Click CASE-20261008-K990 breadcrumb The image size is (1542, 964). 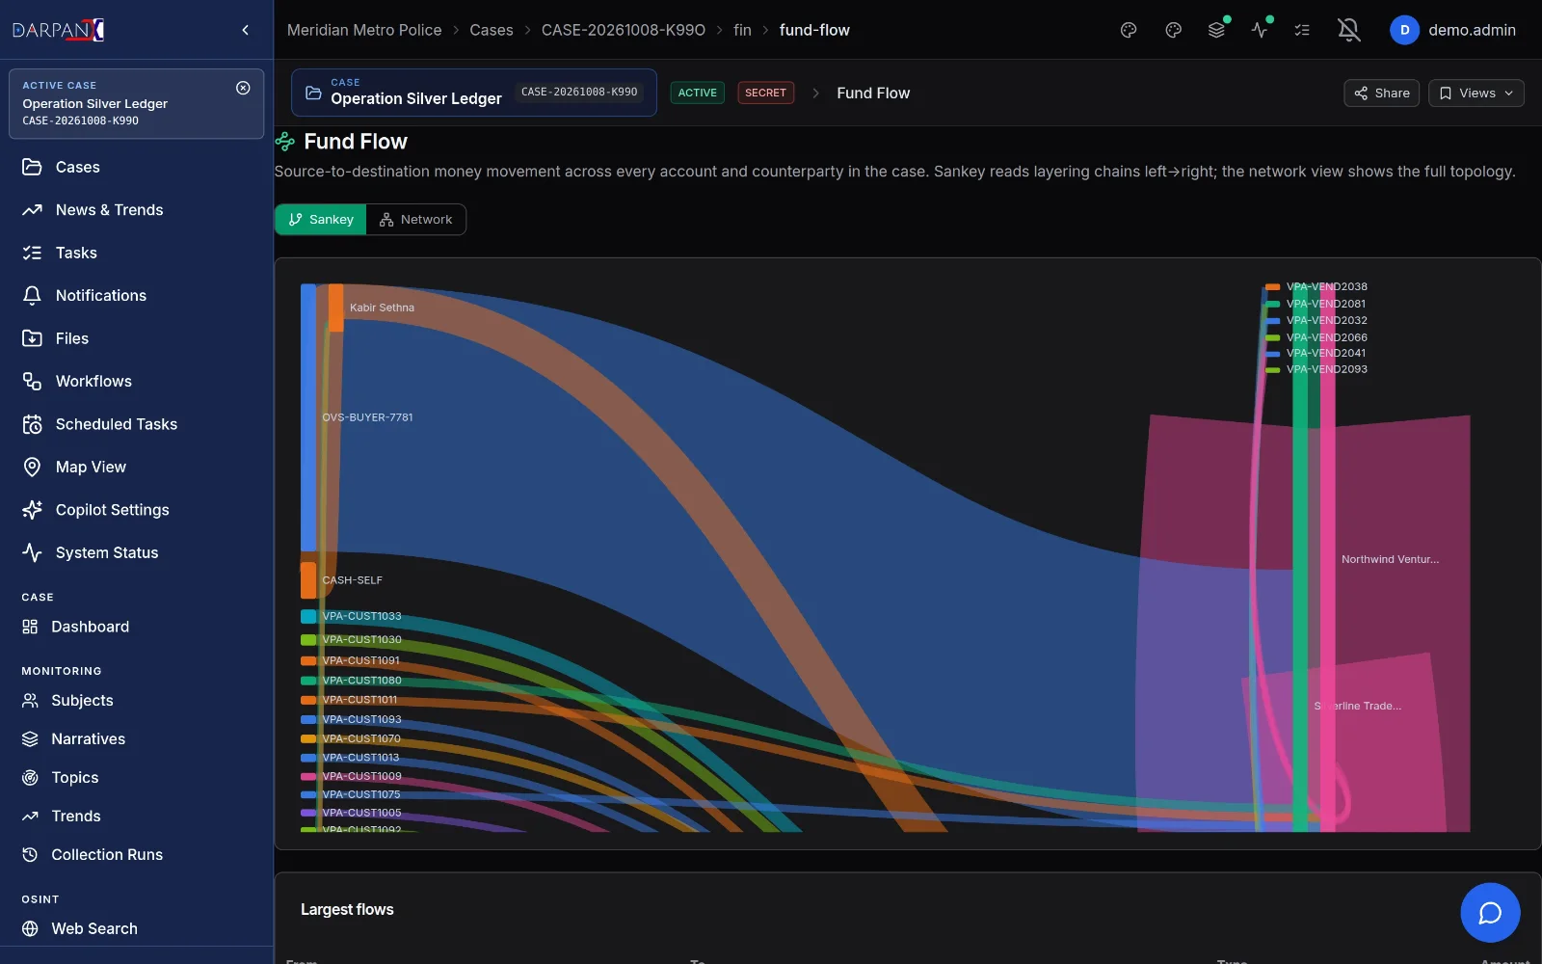click(624, 30)
